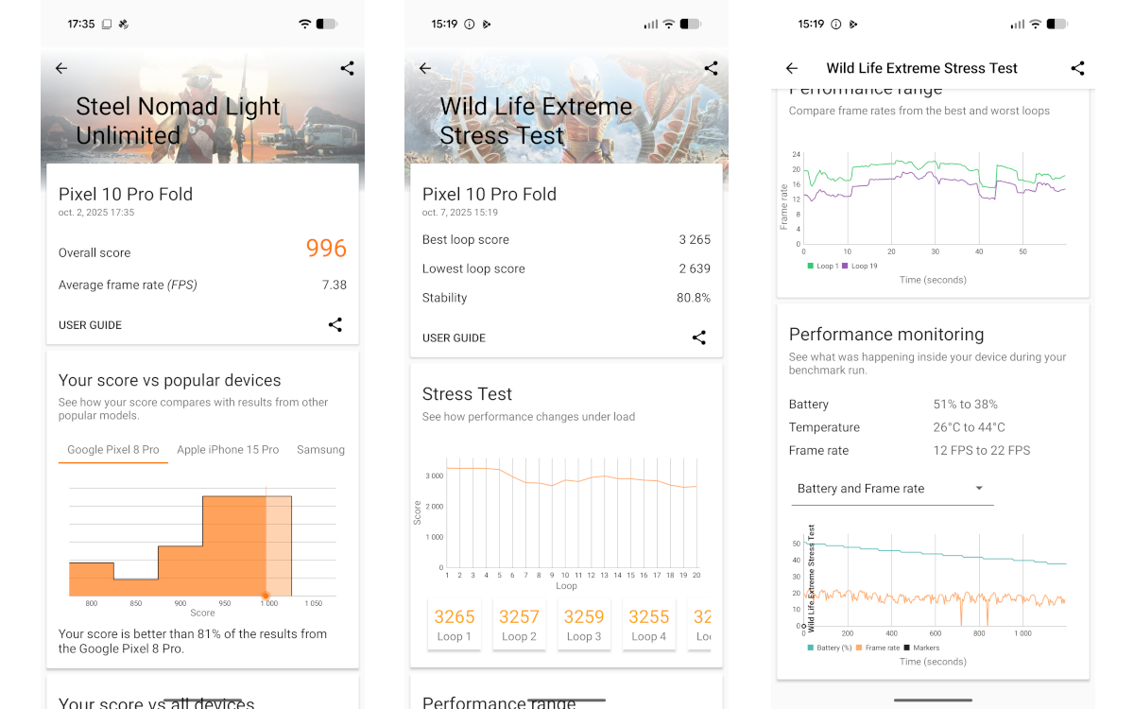Tap the Loop 1 score tile 3265
The width and height of the screenshot is (1134, 709).
[x=455, y=624]
